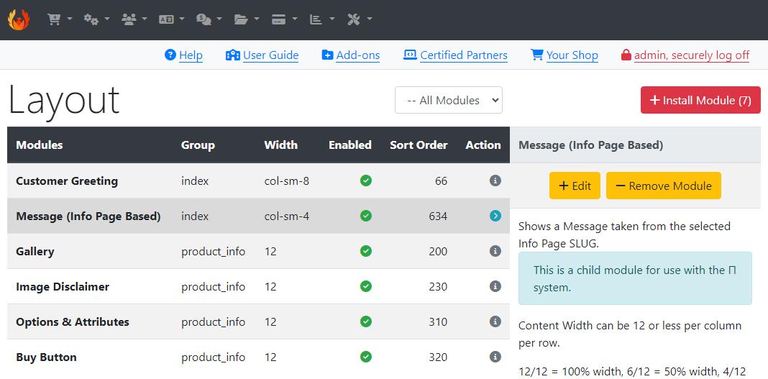Viewport: 768px width, 379px height.
Task: Open the speech bubbles communication menu
Action: click(x=209, y=19)
